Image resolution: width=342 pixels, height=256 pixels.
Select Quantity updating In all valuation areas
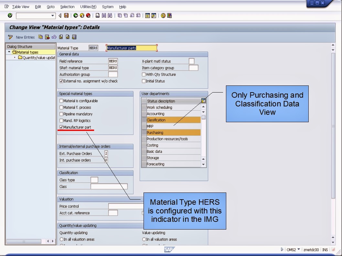pyautogui.click(x=61, y=239)
